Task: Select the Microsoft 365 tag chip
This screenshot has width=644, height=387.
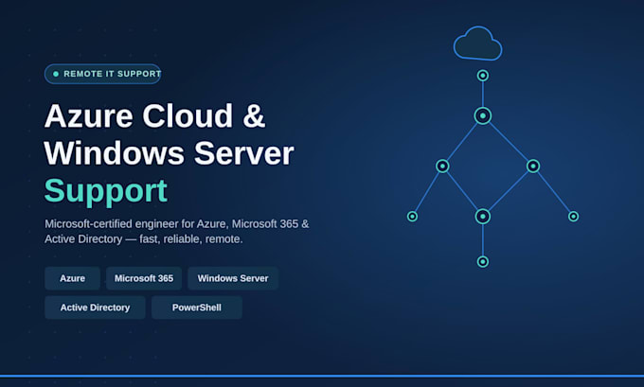Action: [144, 278]
